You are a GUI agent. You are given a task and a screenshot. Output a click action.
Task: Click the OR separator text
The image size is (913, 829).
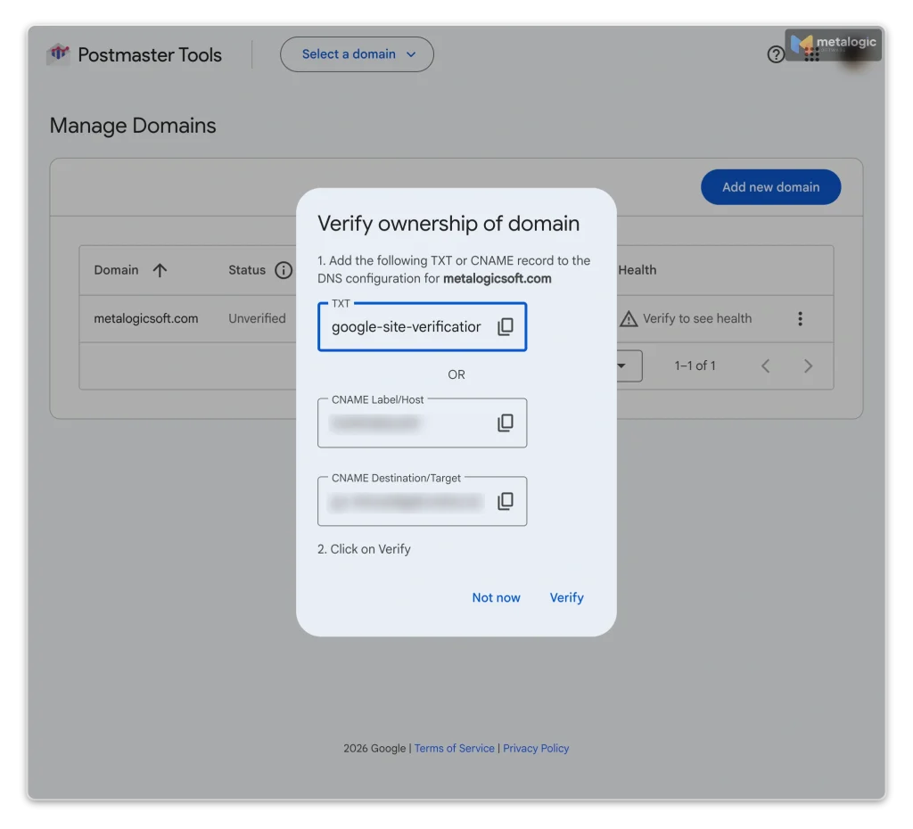456,374
